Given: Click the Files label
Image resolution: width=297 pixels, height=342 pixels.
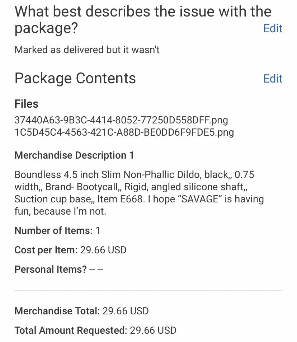Looking at the screenshot, I should [26, 104].
